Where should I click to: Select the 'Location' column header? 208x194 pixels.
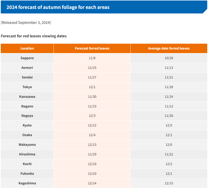[x=27, y=48]
